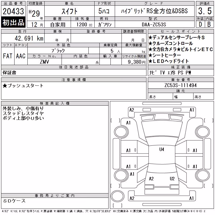Viewport: 215px width, 215px height.
Task: Click sales point 全方位カメラ★ビルトインETC
Action: (181, 49)
